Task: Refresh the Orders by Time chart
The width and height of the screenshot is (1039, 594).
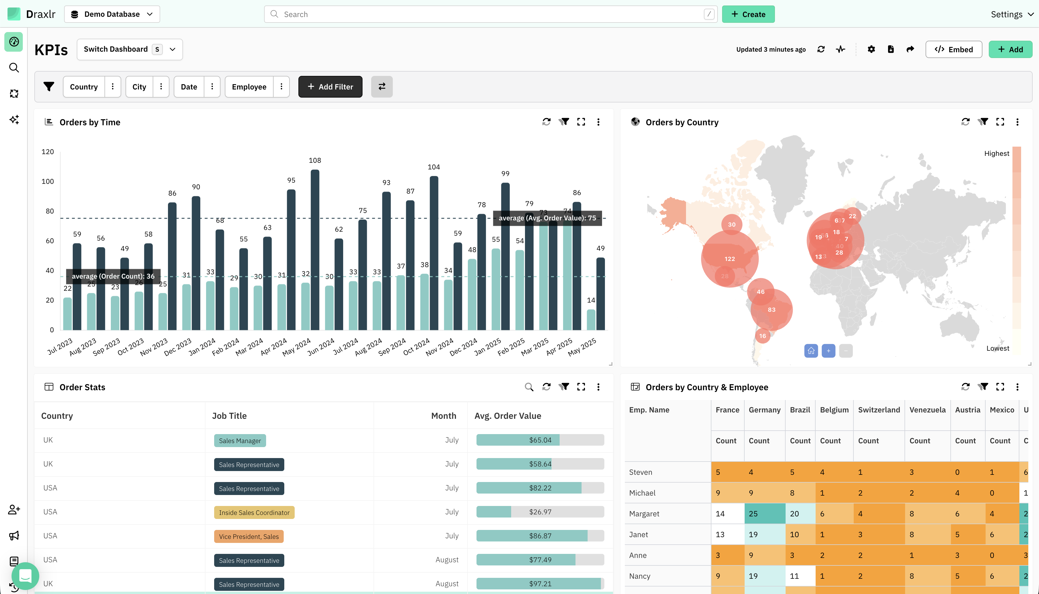Action: tap(547, 122)
